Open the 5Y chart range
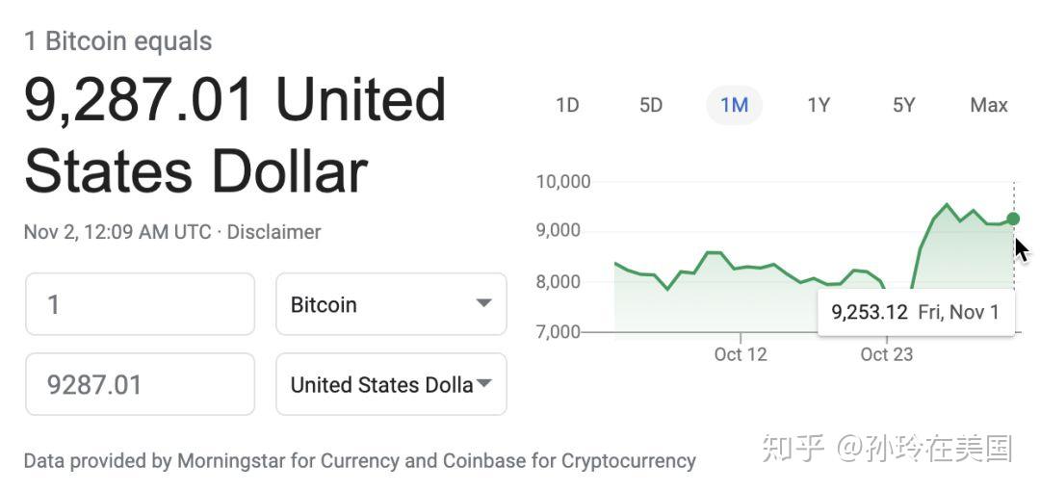 [903, 105]
